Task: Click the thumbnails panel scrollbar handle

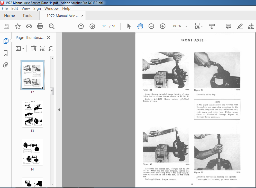Action: pyautogui.click(x=52, y=91)
